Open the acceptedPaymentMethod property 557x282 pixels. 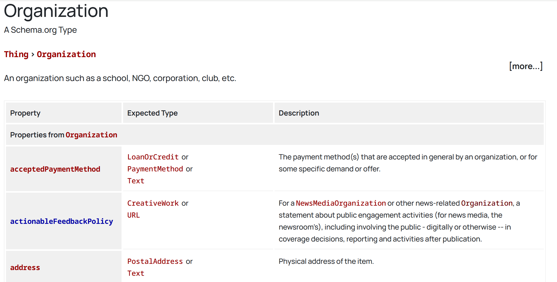55,169
